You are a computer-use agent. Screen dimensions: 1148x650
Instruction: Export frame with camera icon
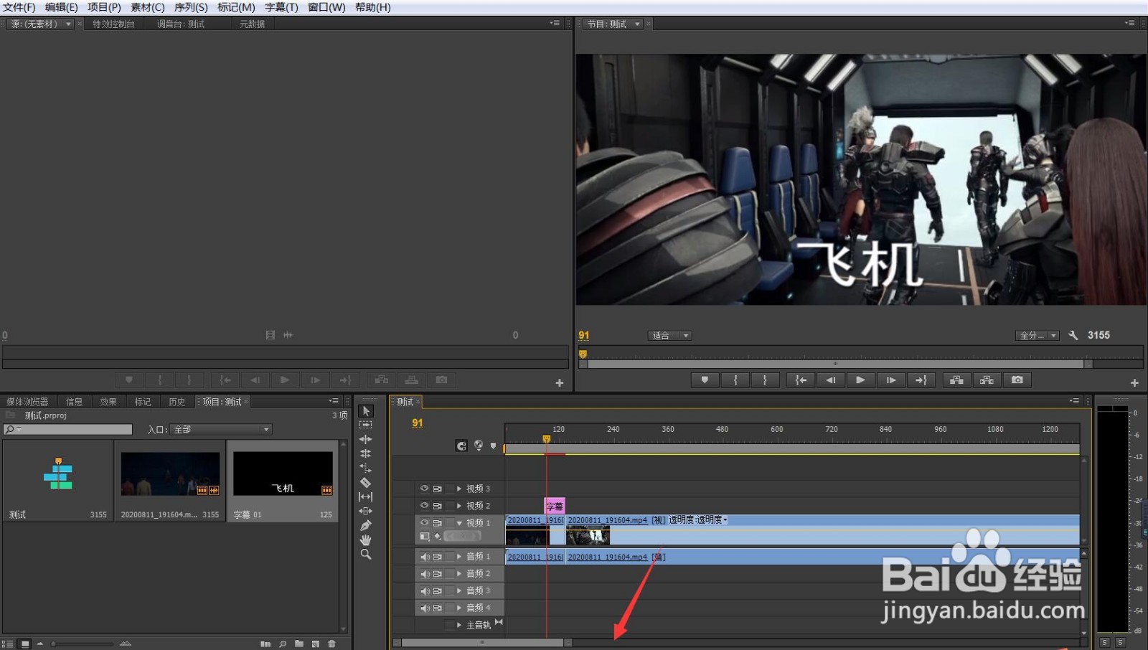[1017, 380]
